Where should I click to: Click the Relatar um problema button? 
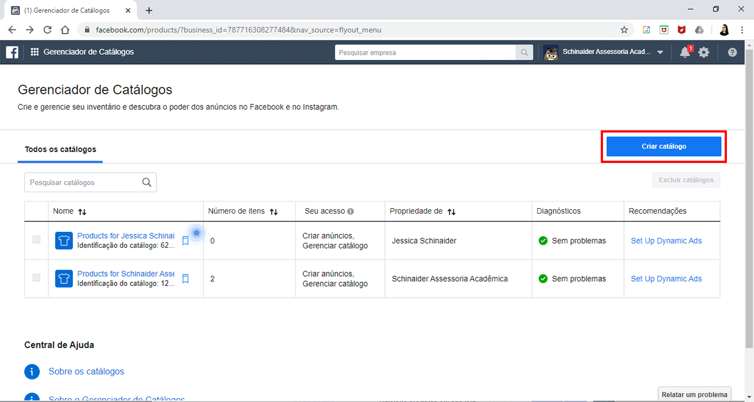[x=694, y=394]
